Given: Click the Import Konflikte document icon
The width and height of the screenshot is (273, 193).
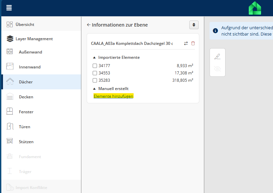Looking at the screenshot, I should pos(10,187).
